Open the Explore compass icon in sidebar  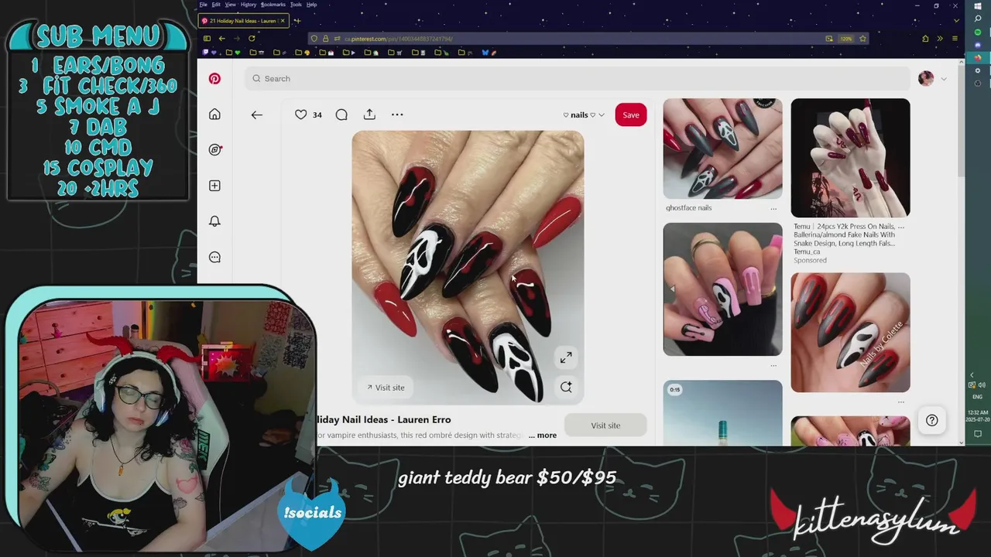click(214, 150)
